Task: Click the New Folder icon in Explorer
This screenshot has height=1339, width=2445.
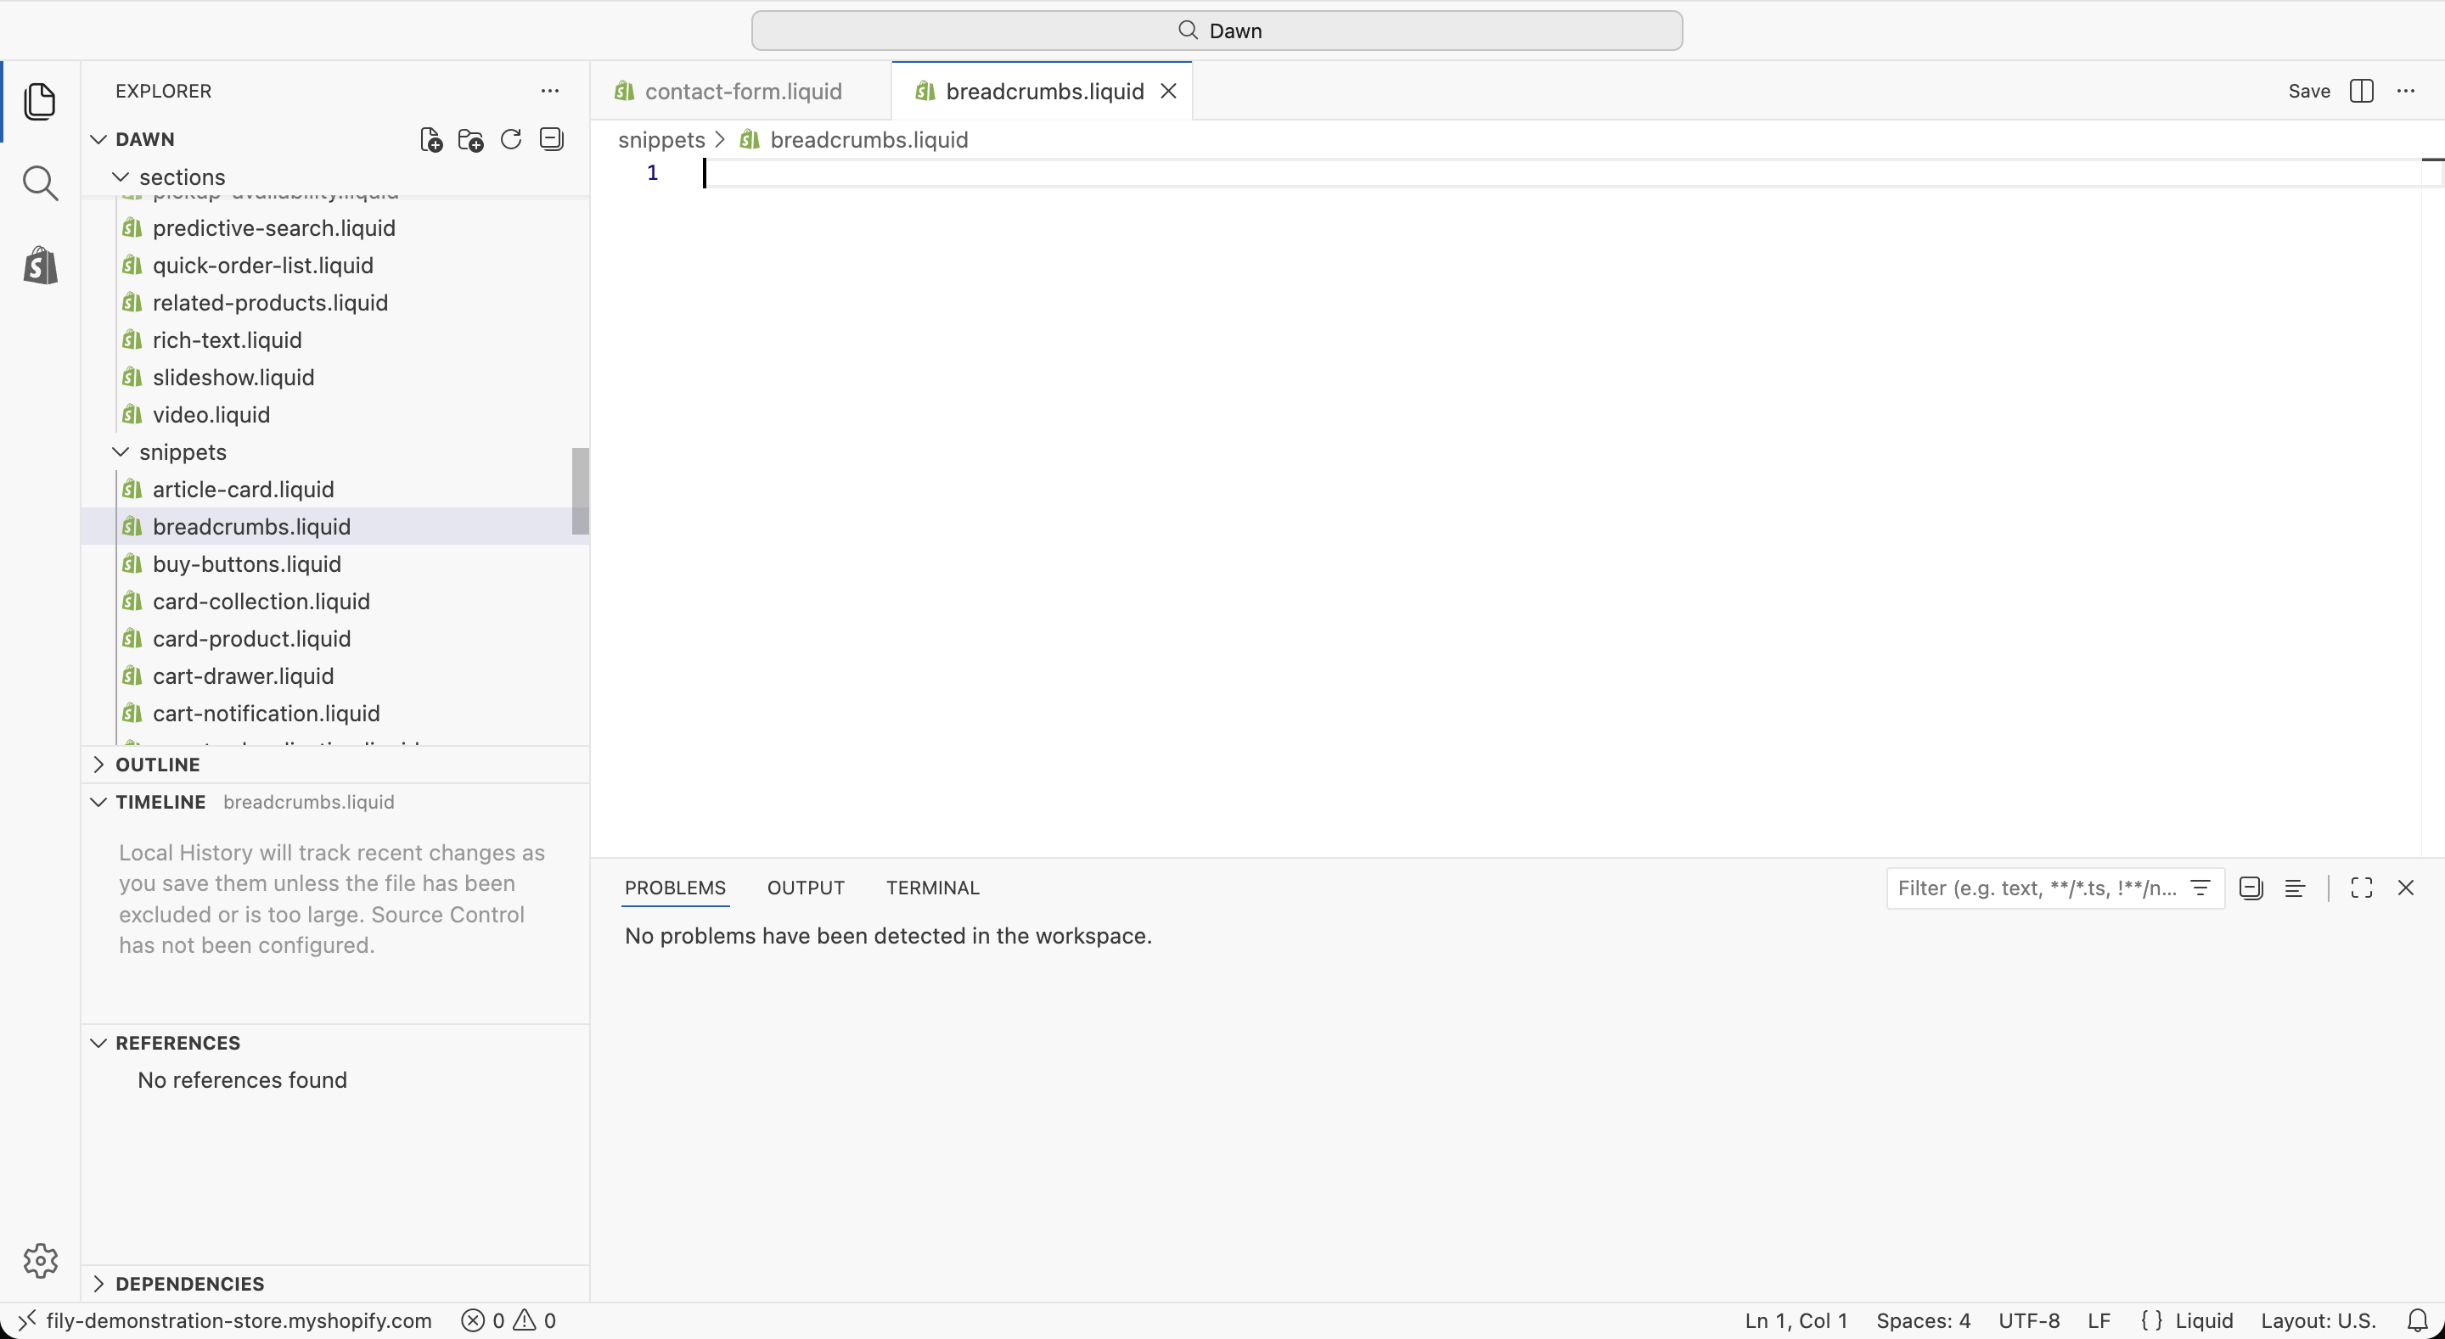Action: click(471, 139)
